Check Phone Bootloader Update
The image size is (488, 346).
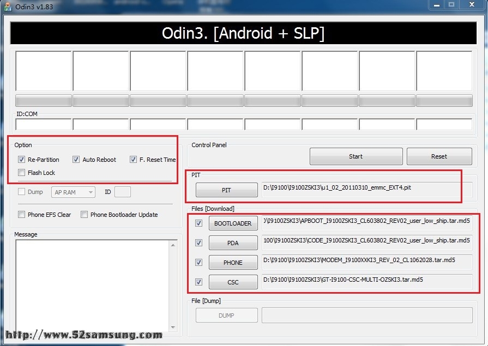tap(84, 214)
